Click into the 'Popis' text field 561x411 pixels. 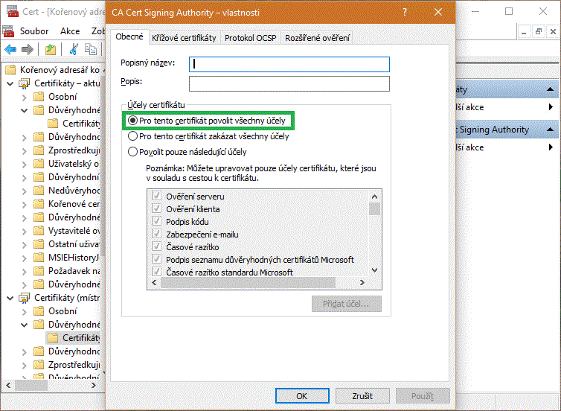[x=289, y=83]
